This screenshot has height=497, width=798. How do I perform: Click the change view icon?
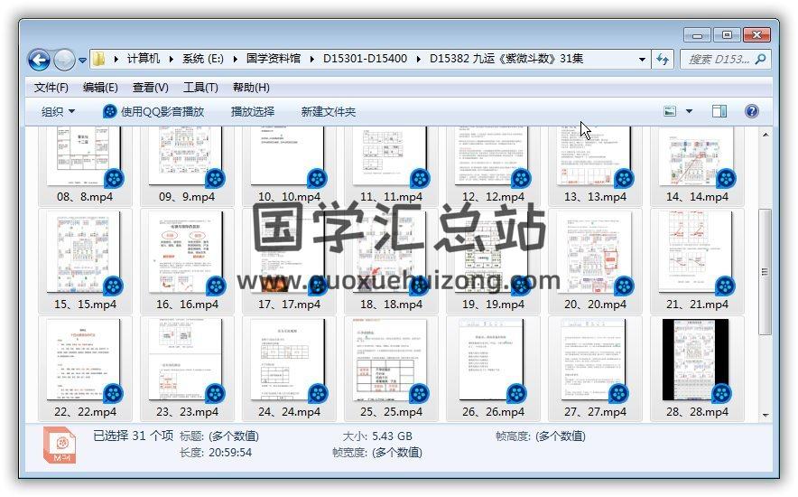tap(670, 111)
